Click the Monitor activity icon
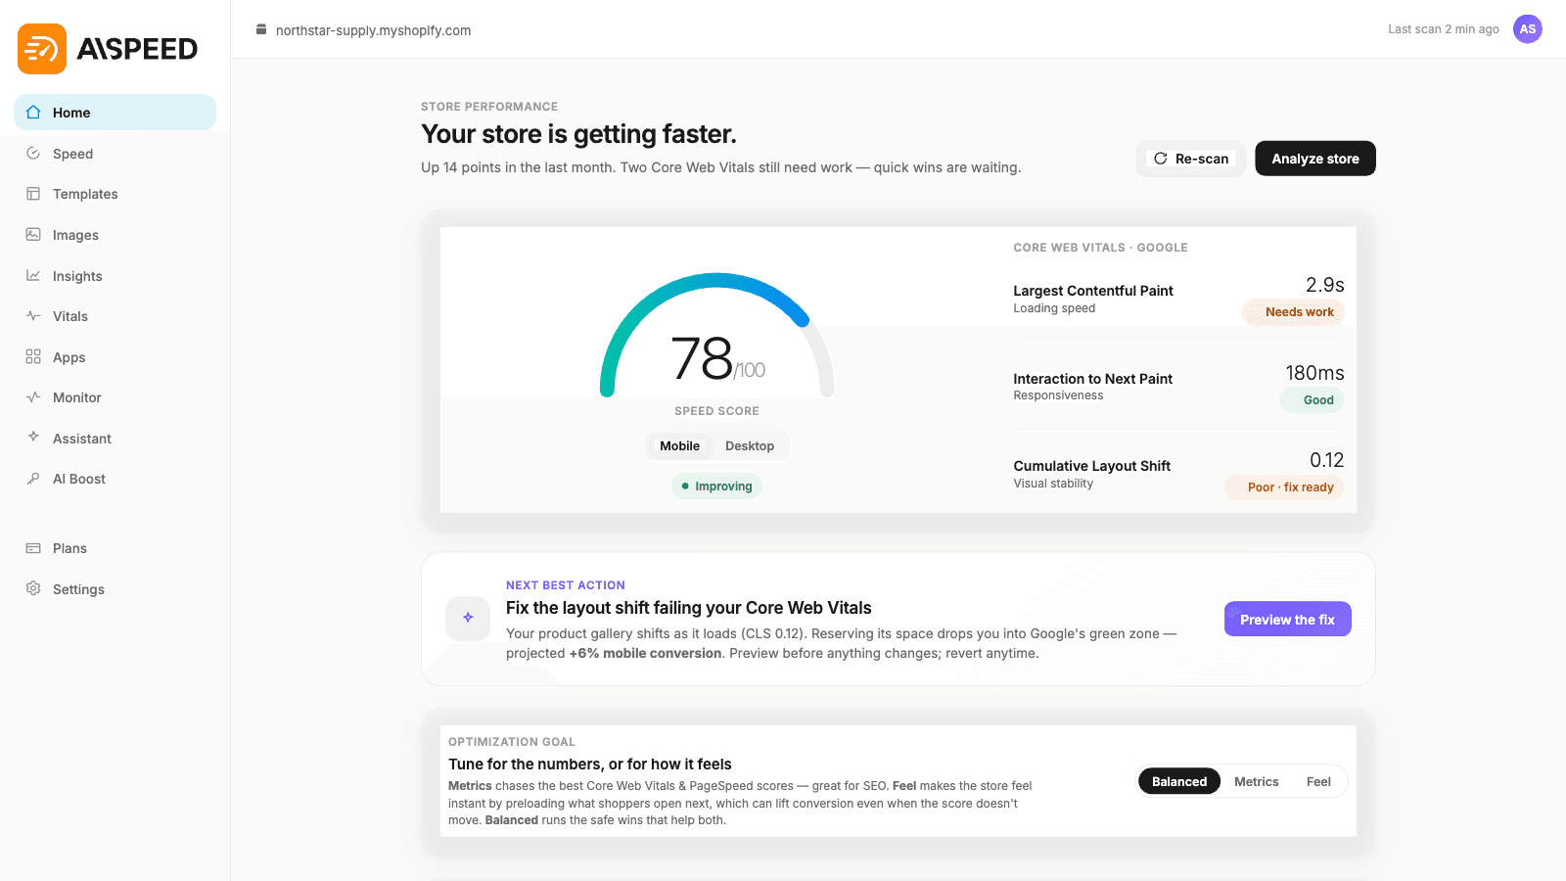The image size is (1566, 881). [33, 396]
